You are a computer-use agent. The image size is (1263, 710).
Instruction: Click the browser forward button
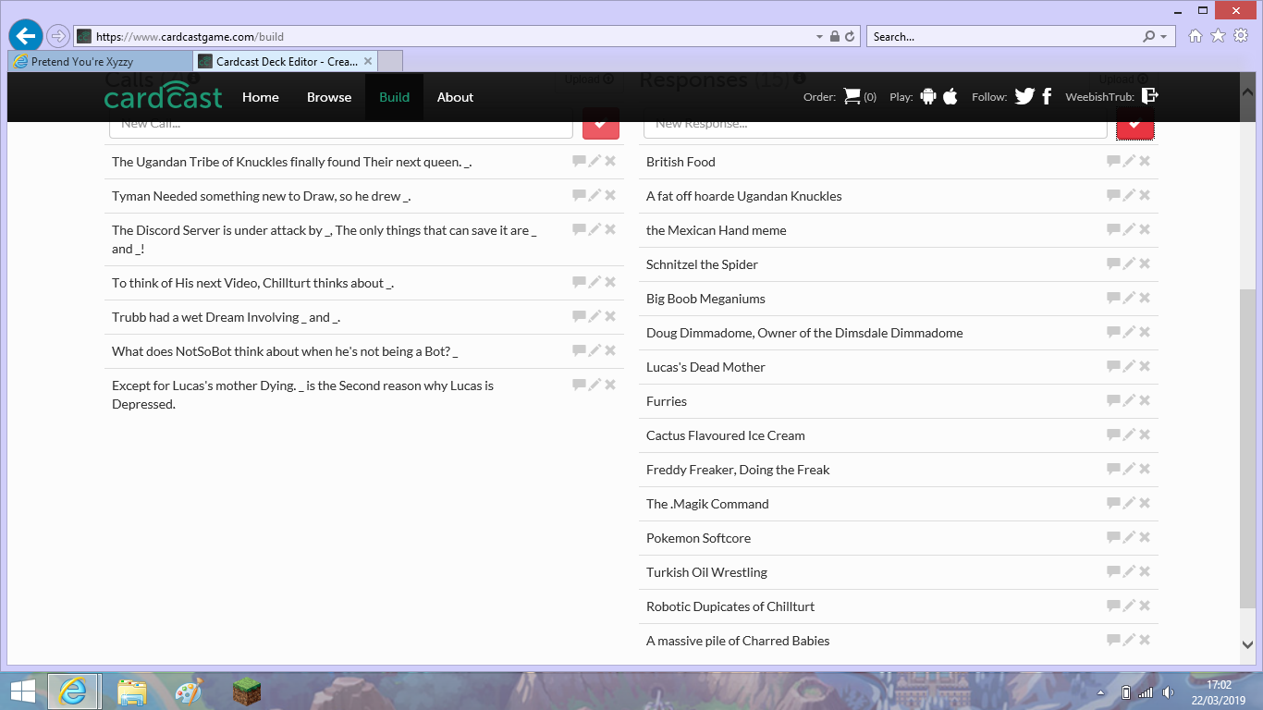(x=58, y=36)
